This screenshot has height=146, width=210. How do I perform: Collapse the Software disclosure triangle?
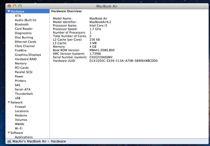coord(9,133)
